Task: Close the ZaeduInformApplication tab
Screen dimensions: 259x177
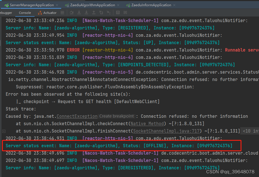Action: point(174,5)
